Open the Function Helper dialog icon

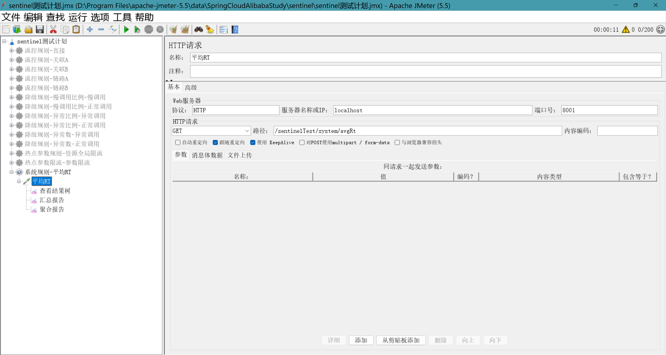click(223, 29)
